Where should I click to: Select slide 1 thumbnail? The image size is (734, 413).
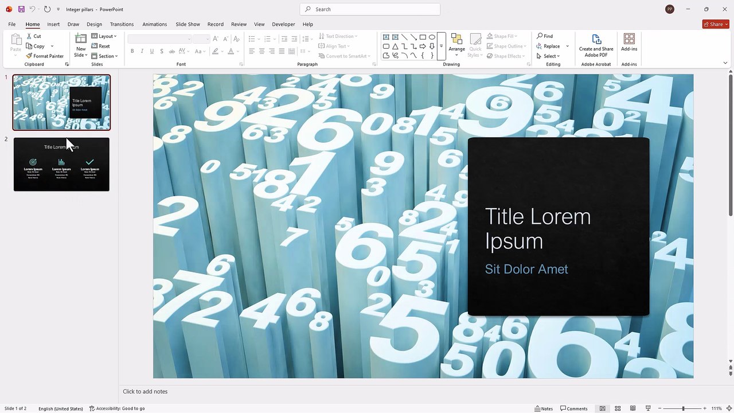[x=61, y=103]
